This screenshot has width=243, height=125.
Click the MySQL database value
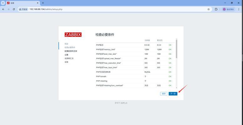tap(147, 72)
